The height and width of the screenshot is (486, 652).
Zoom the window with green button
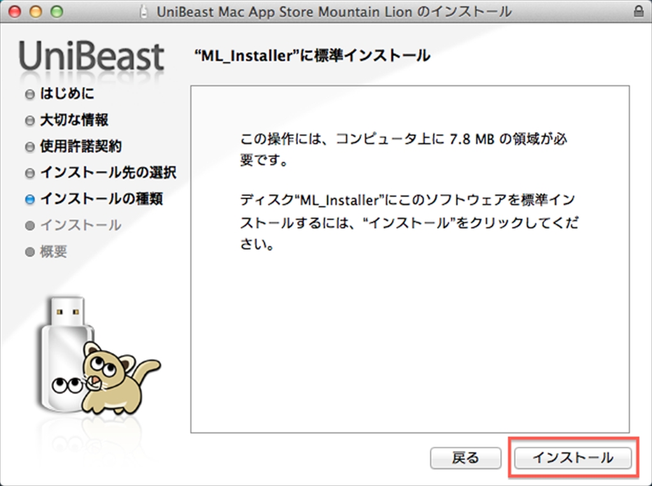57,11
